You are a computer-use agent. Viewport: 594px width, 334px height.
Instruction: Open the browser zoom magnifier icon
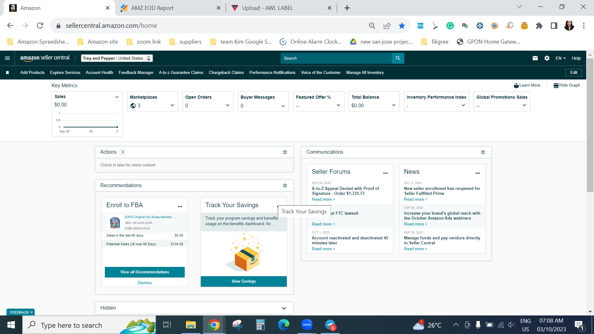click(x=372, y=26)
